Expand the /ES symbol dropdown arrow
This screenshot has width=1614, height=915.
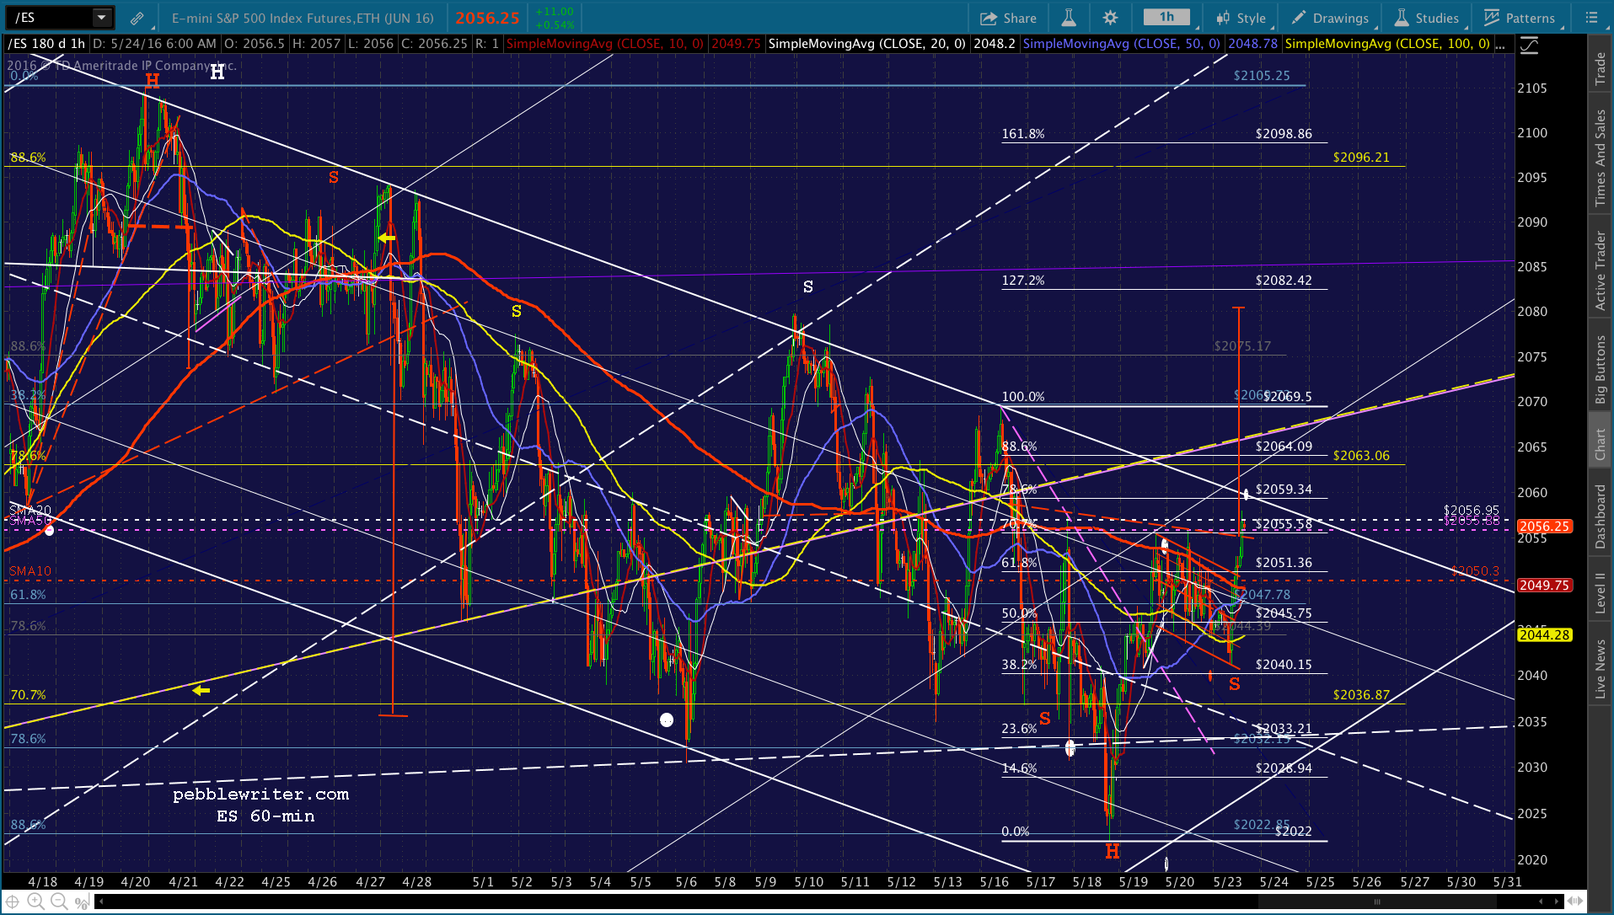pos(101,18)
